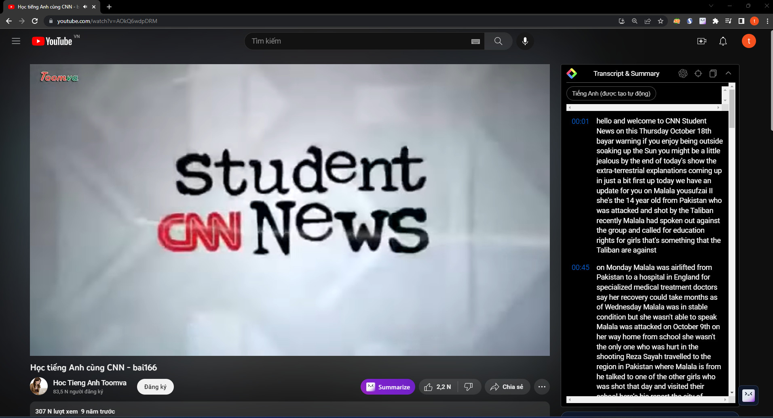Screen dimensions: 773x418
Task: Click the YouTube logo to go home
Action: [x=53, y=41]
